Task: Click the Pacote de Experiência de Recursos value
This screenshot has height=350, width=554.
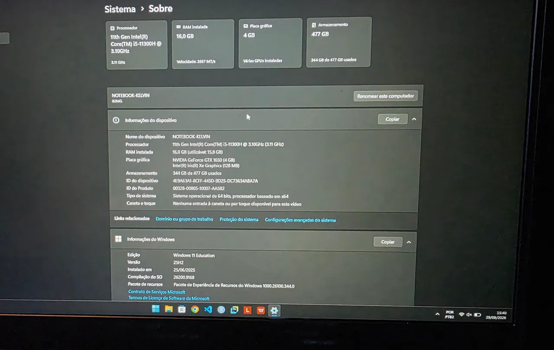Action: click(234, 286)
